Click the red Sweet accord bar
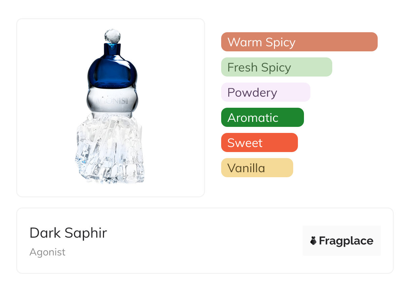 pyautogui.click(x=259, y=143)
